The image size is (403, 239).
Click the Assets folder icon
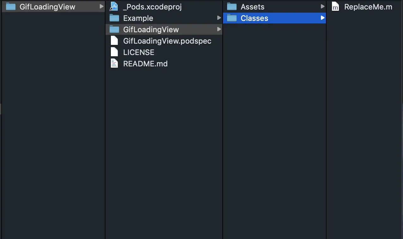pyautogui.click(x=232, y=7)
